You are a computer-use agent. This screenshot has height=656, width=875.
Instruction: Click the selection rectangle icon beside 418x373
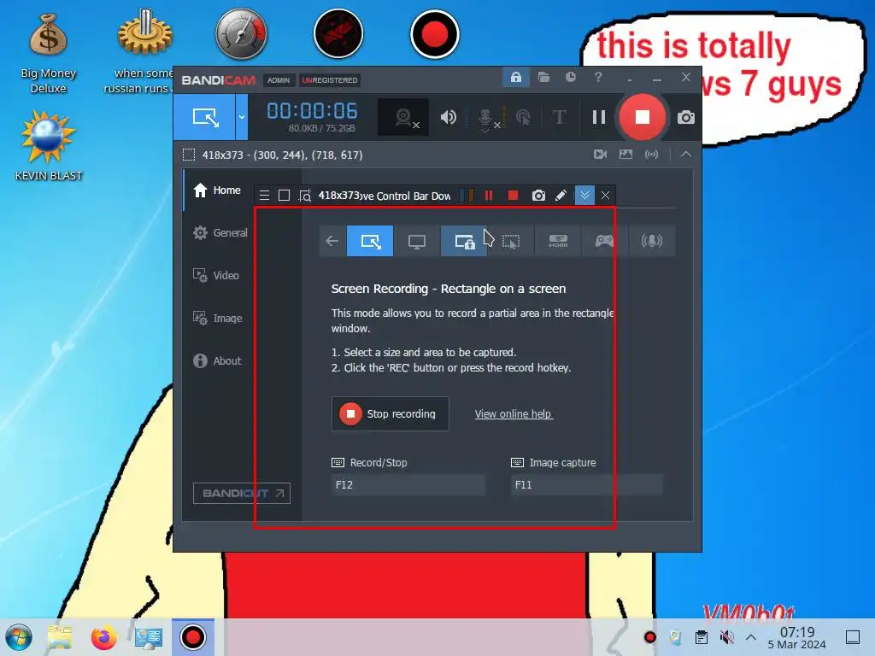pos(189,155)
